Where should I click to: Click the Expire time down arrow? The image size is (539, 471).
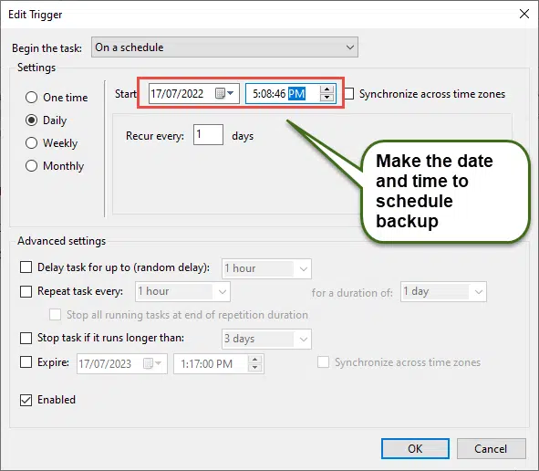tap(254, 368)
